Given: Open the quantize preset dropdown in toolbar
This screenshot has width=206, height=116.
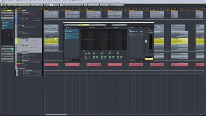Looking at the screenshot, I should coord(117,5).
